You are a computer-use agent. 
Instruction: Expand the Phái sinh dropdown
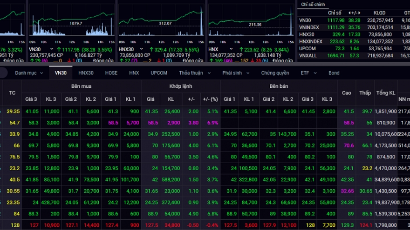pyautogui.click(x=235, y=73)
